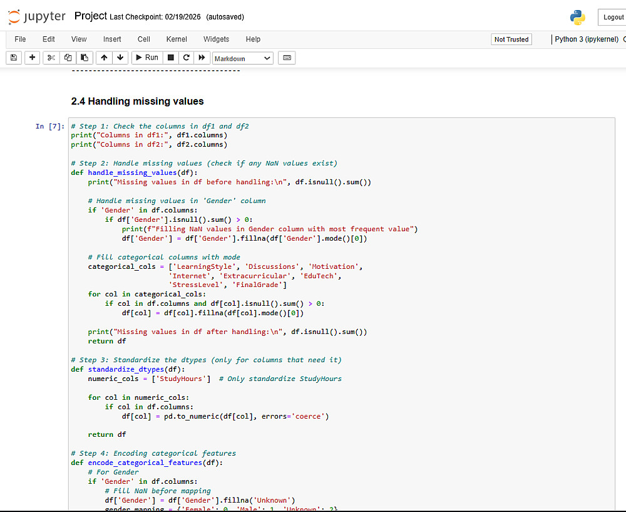Click the Not Trusted button

pos(511,39)
